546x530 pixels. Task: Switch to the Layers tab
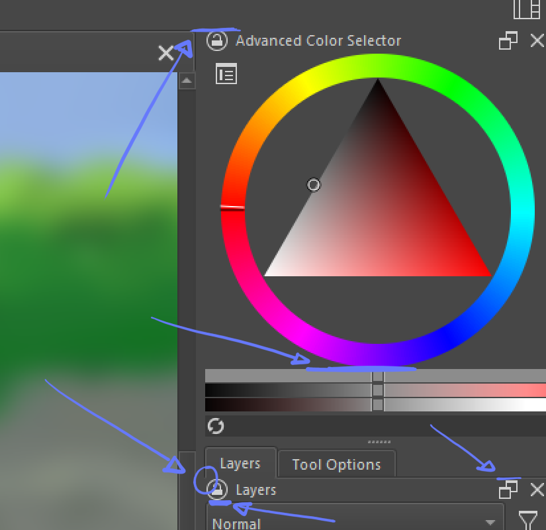pos(240,464)
